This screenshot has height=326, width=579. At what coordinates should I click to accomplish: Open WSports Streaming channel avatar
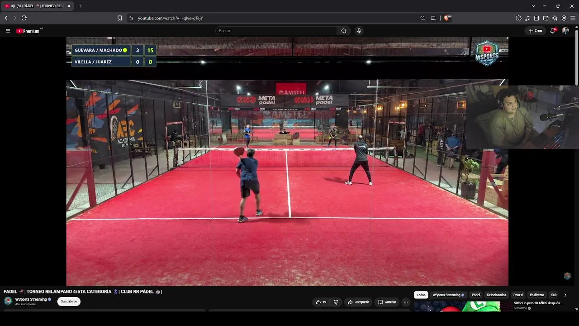[x=8, y=301]
